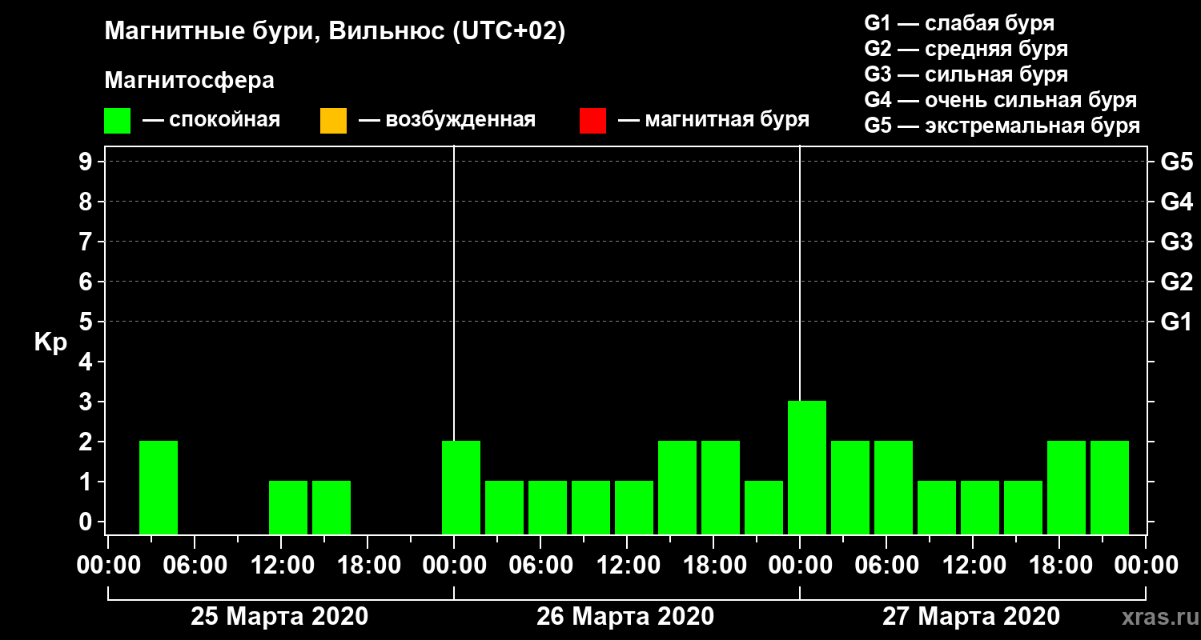The width and height of the screenshot is (1201, 640).
Task: Click the red 'магнитная буря' legend swatch
Action: coord(592,121)
